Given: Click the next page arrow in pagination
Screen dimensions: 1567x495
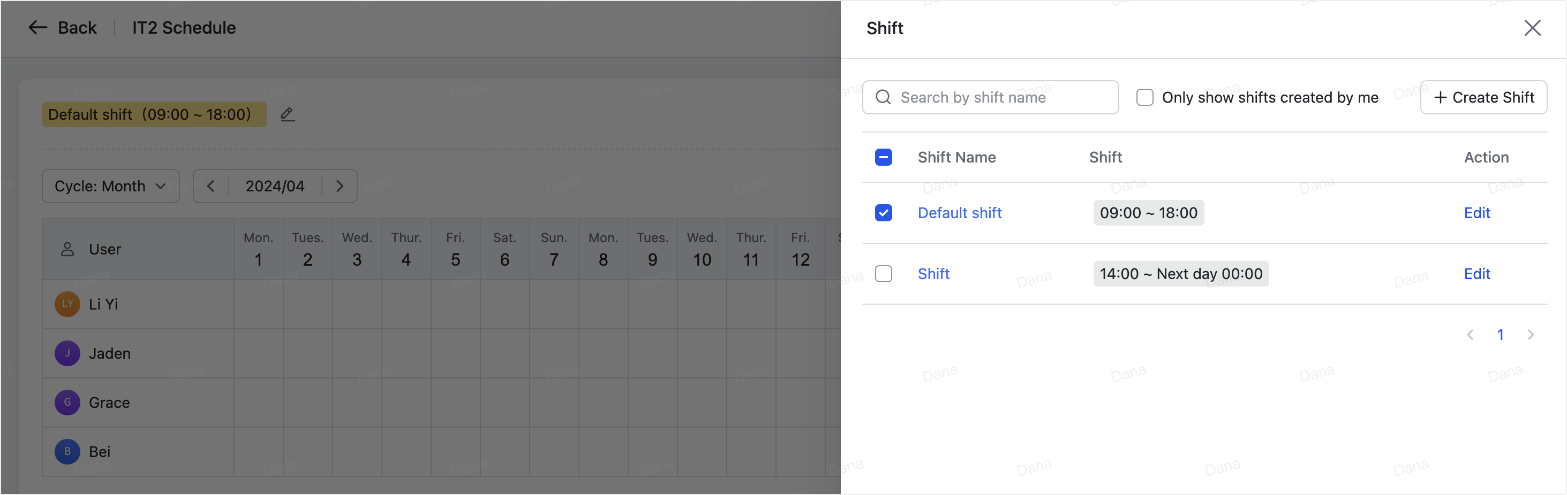Looking at the screenshot, I should pyautogui.click(x=1532, y=335).
